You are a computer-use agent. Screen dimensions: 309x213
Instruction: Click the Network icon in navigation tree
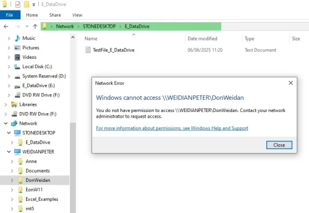(x=14, y=123)
